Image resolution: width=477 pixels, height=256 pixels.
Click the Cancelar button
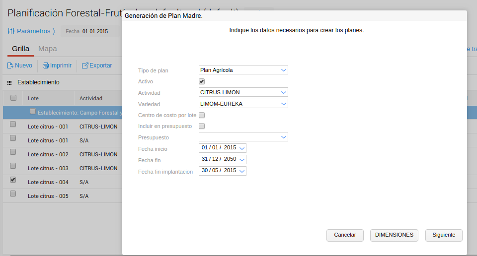click(x=345, y=235)
